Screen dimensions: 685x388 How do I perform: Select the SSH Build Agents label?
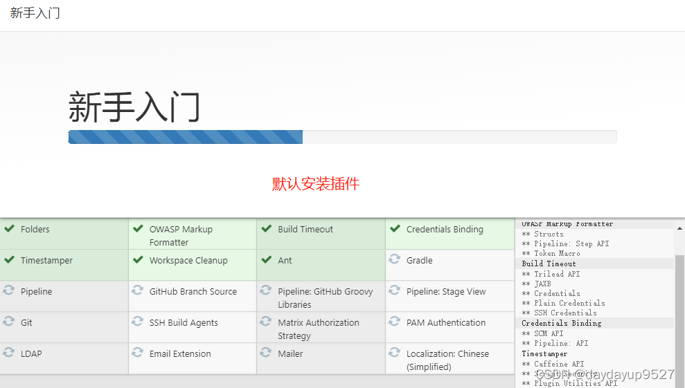[x=184, y=322]
